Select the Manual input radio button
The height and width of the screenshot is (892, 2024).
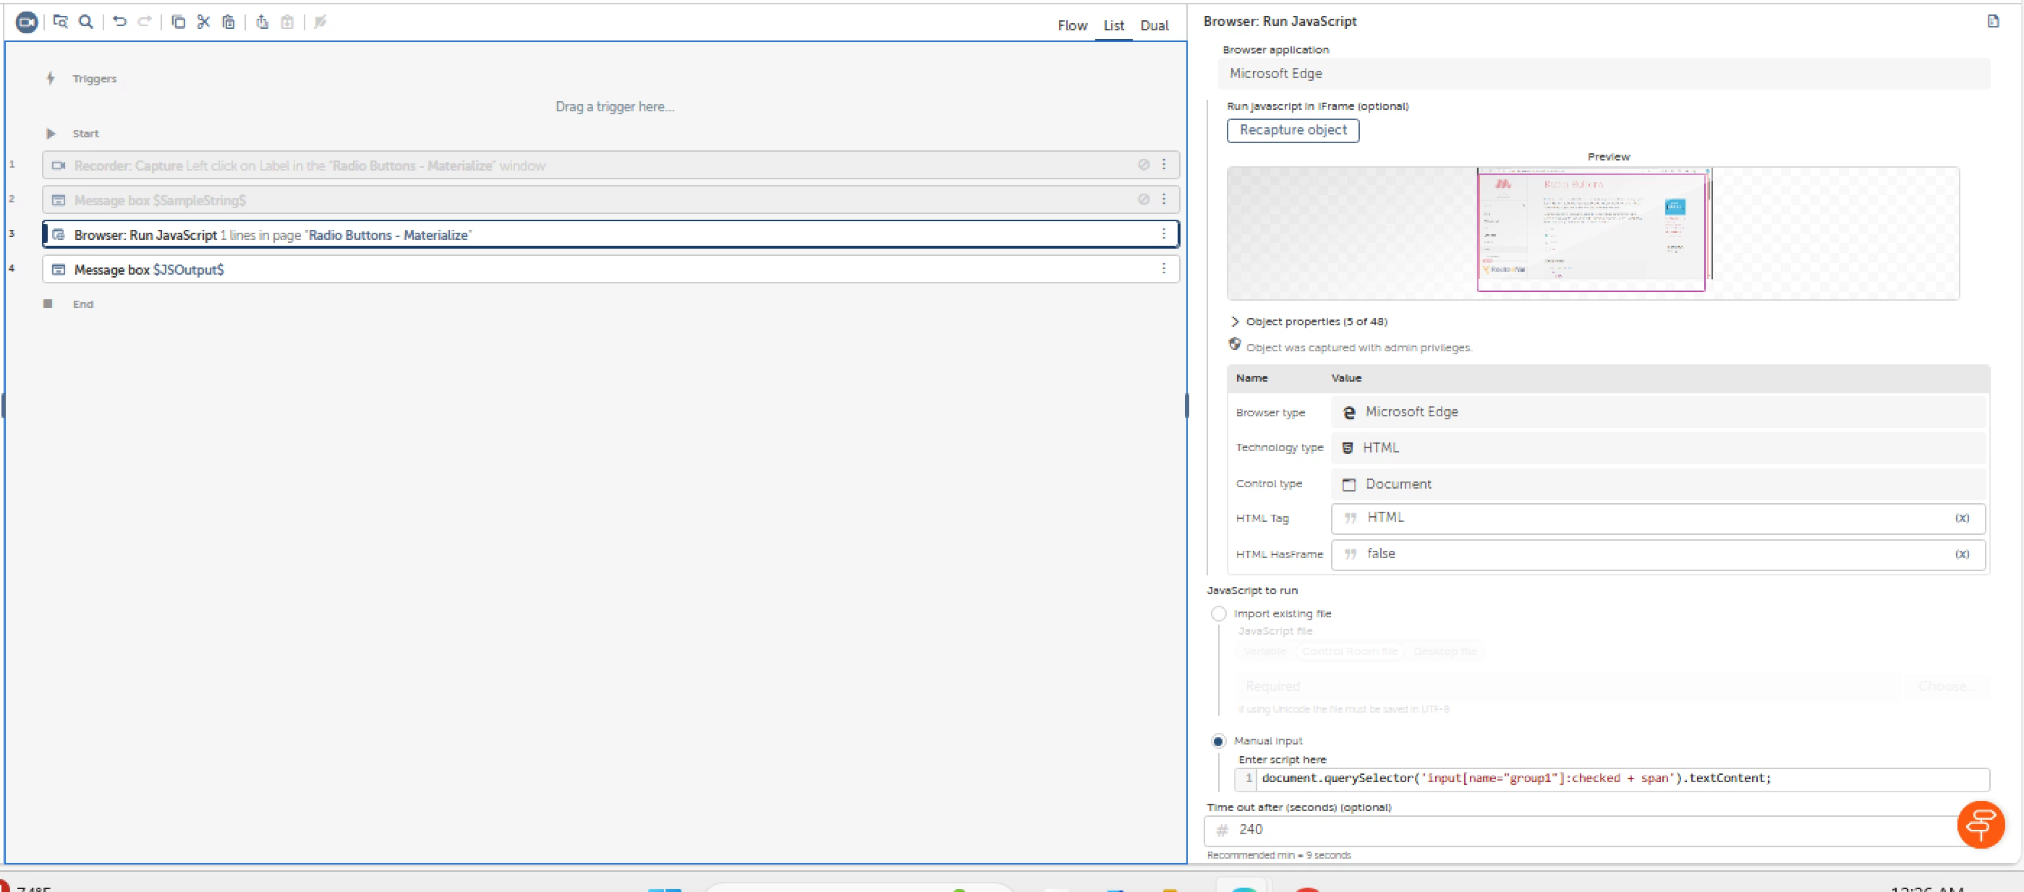(1219, 741)
